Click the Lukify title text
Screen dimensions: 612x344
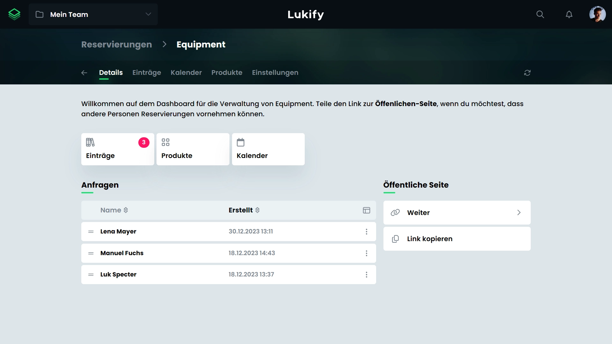[306, 14]
